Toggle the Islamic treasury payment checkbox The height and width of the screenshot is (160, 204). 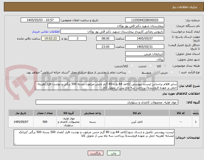tap(130, 72)
